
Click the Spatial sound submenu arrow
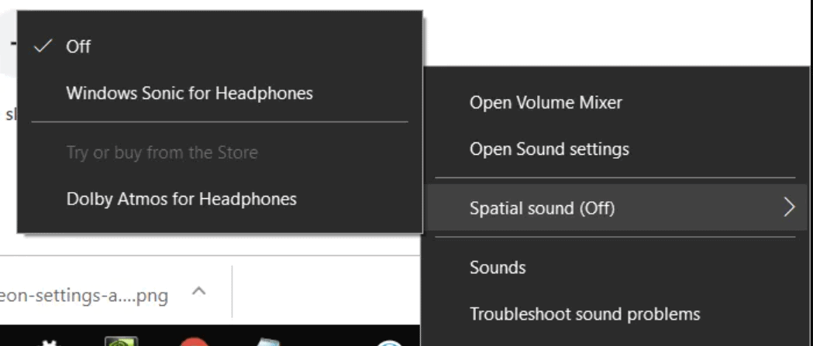[x=789, y=207]
